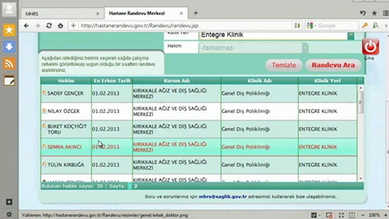The image size is (389, 219).
Task: Open the Klinik Yeri Entegre Klinik dropdown
Action: (277, 35)
